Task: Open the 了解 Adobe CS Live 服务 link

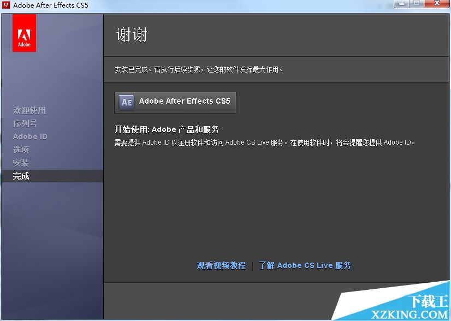Action: [305, 265]
